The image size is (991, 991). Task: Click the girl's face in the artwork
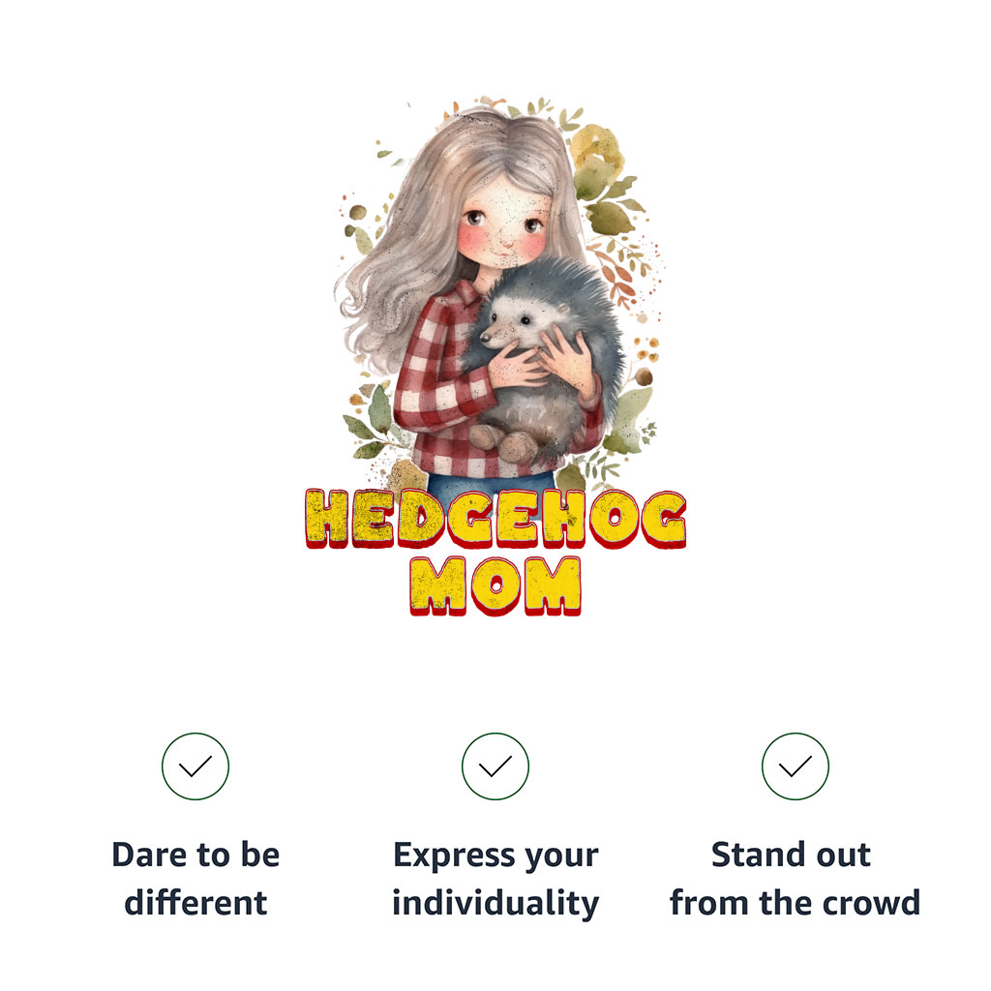click(x=504, y=225)
